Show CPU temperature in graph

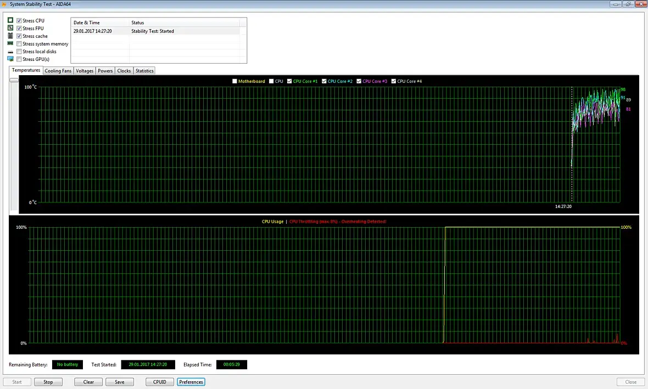[271, 81]
